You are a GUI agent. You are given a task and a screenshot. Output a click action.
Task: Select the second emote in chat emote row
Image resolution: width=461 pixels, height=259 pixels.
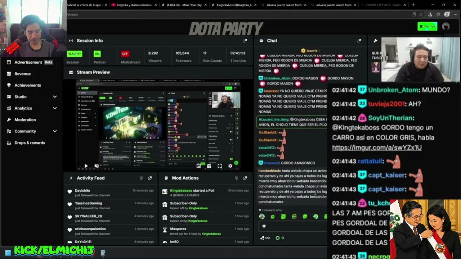[x=273, y=217]
